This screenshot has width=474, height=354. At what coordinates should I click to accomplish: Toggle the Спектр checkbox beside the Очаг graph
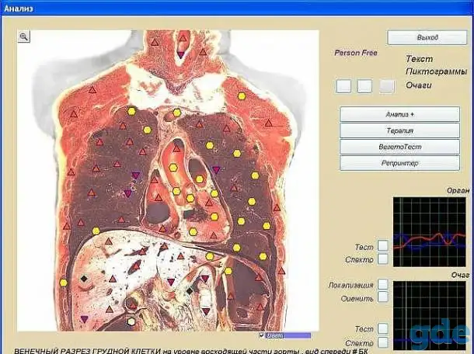click(x=383, y=342)
